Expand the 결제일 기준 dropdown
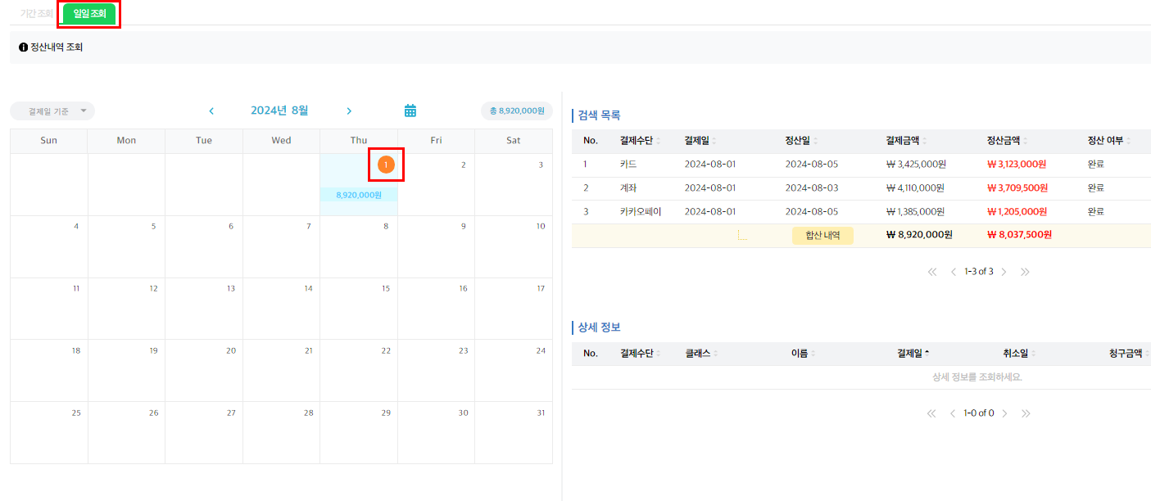Image resolution: width=1151 pixels, height=501 pixels. (x=52, y=111)
